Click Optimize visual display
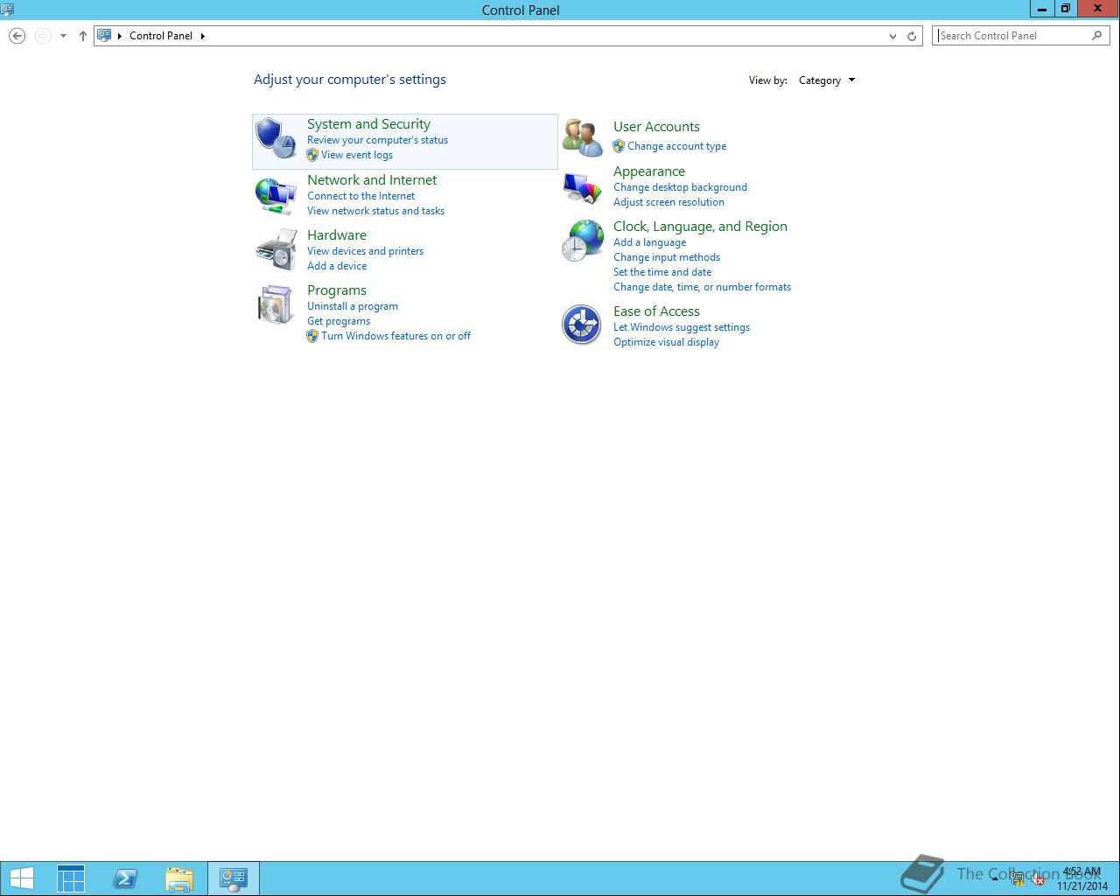The image size is (1120, 896). pos(666,342)
